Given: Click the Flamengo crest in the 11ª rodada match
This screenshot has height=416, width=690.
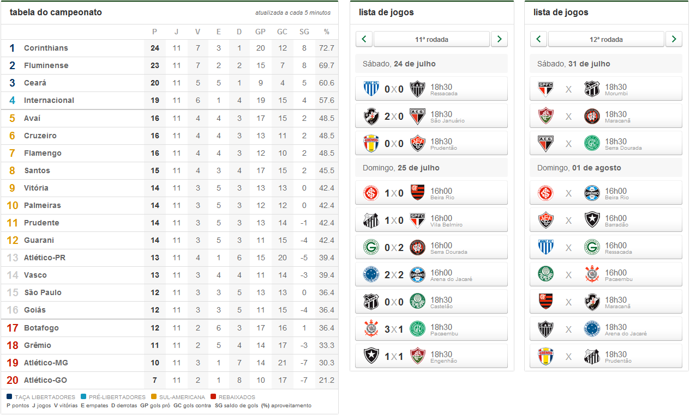Looking at the screenshot, I should click(x=418, y=193).
